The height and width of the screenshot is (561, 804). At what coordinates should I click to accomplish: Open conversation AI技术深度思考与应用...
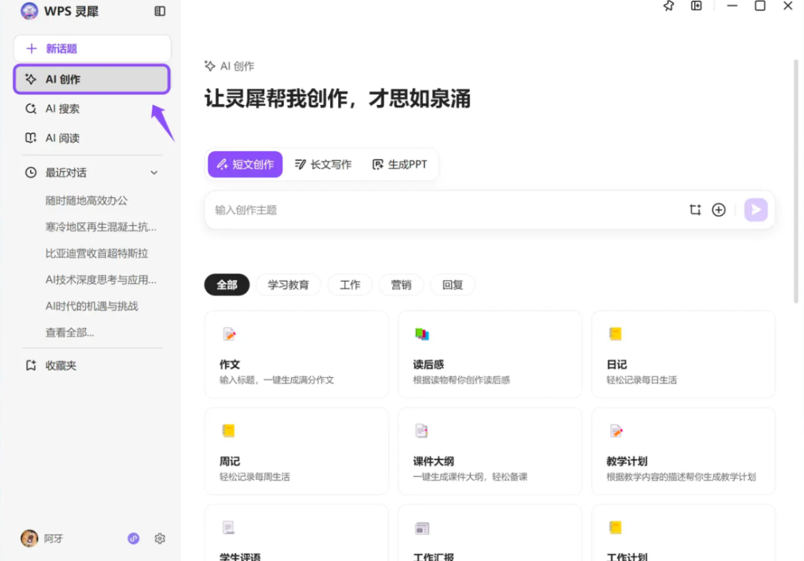coord(101,280)
